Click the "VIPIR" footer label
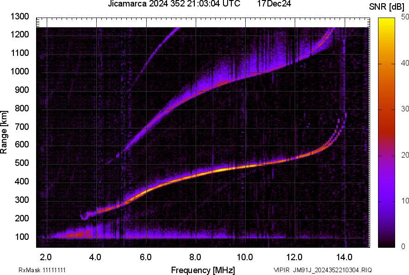Viewport: 409px width, 275px height. tap(282, 270)
